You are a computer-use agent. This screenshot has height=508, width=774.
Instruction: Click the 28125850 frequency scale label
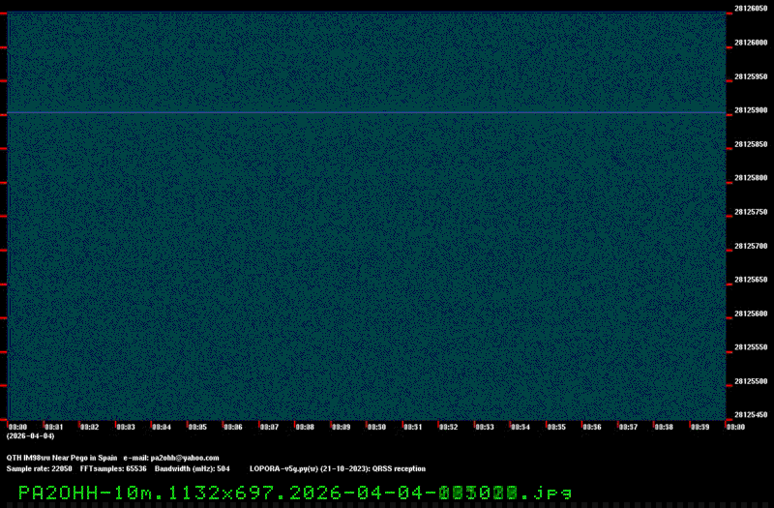751,144
